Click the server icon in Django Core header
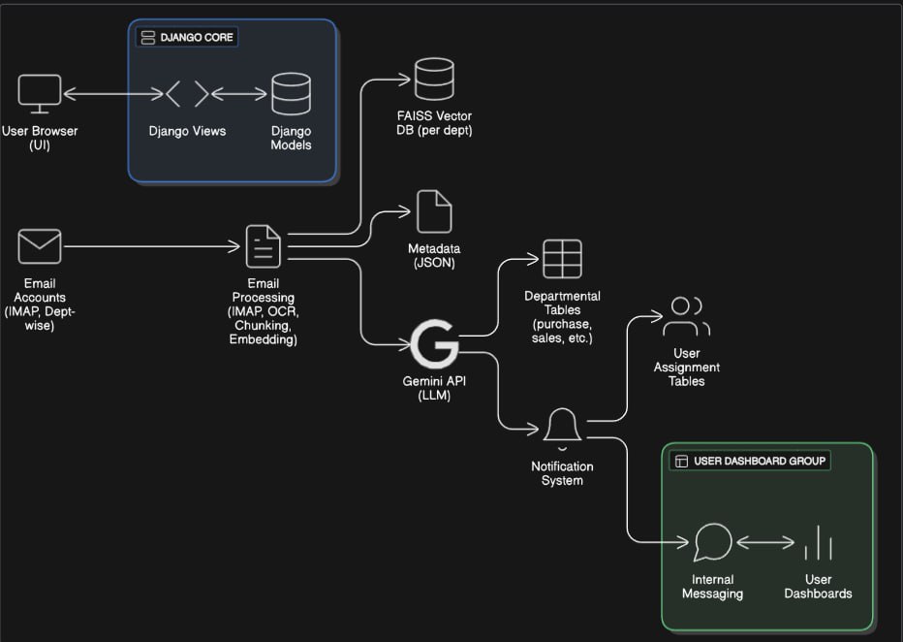This screenshot has height=642, width=903. tap(148, 38)
